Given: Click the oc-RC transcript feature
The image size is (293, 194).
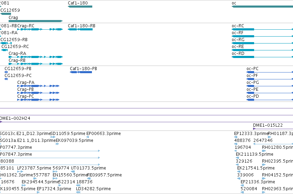Looking at the screenshot, I should click(x=262, y=29).
